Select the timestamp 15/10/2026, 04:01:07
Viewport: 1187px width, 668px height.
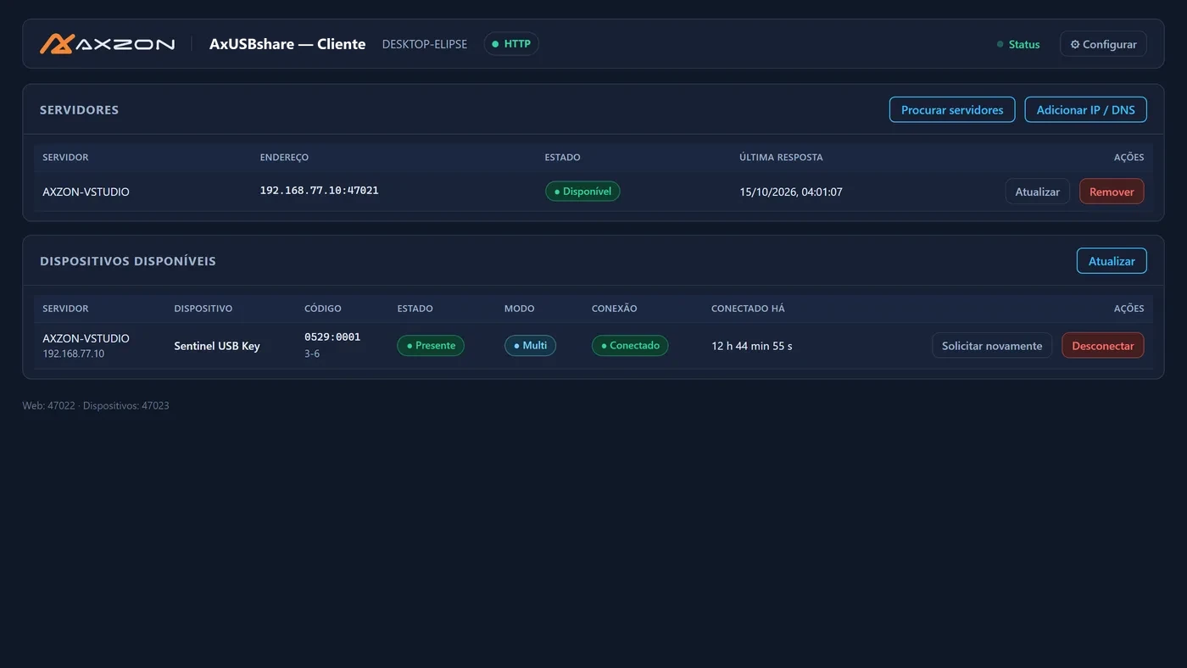pos(791,192)
